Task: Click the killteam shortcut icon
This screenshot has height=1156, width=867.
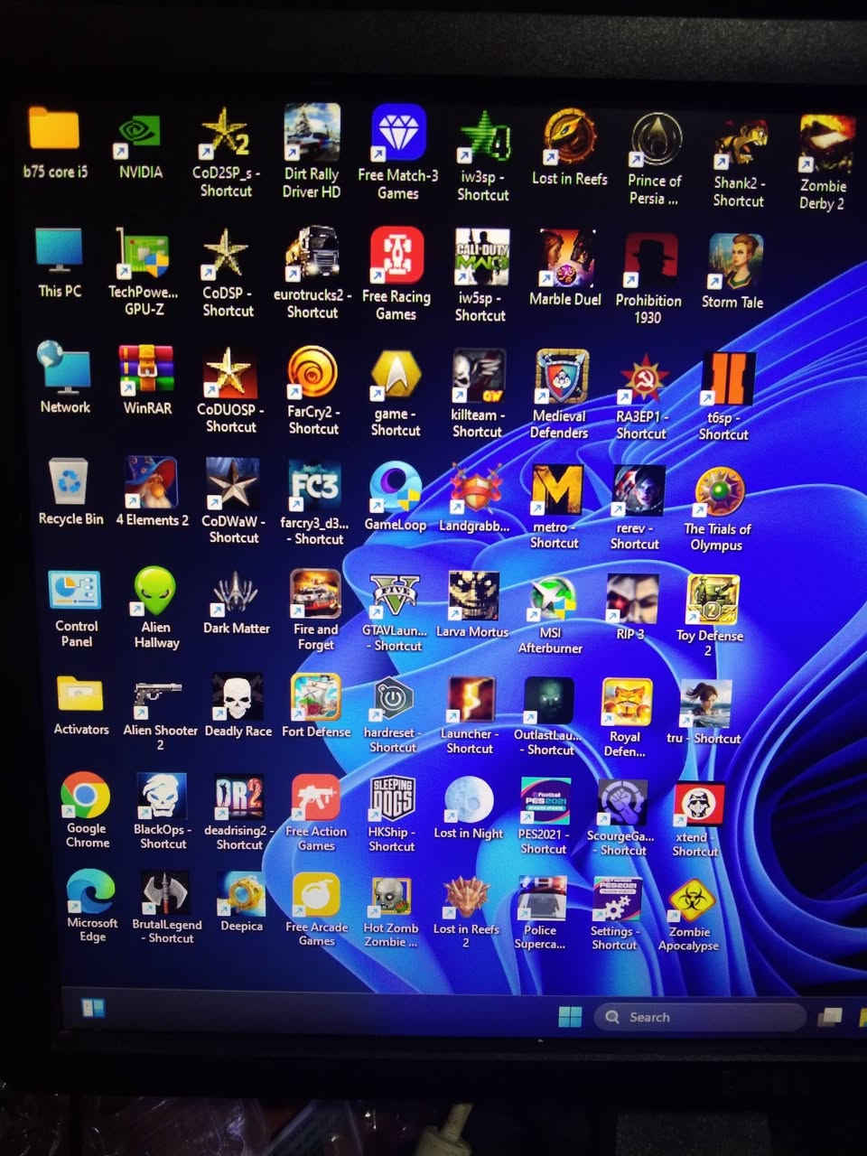Action: [x=478, y=378]
